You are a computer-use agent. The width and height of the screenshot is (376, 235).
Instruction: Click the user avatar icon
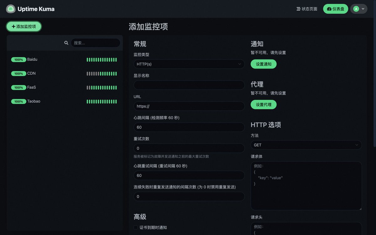[x=356, y=9]
